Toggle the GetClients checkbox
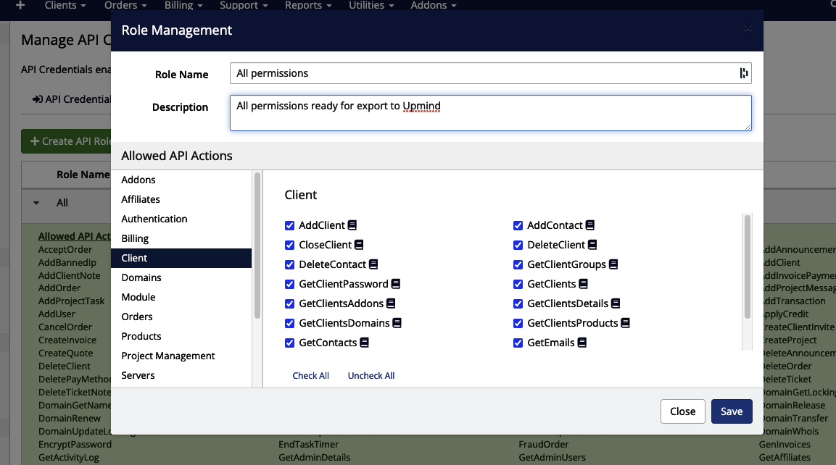The width and height of the screenshot is (836, 465). click(x=518, y=284)
